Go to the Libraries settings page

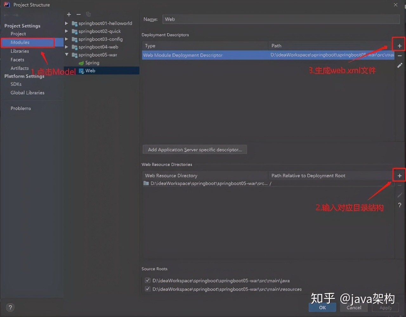(x=20, y=51)
